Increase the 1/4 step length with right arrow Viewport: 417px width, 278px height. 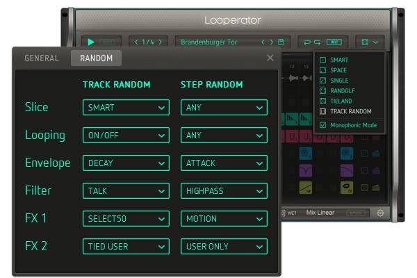tap(160, 42)
